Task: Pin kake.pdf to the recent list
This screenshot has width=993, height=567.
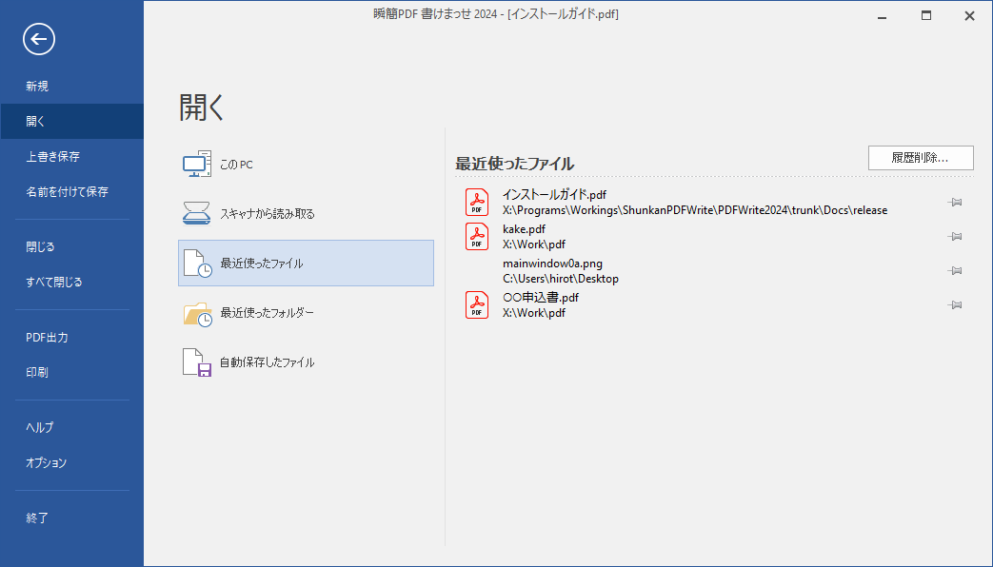Action: point(955,237)
